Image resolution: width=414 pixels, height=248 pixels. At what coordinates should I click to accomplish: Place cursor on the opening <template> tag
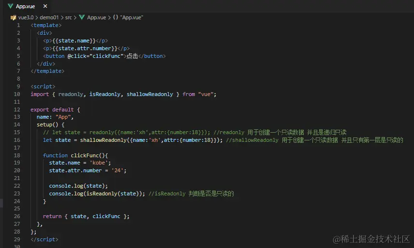point(46,25)
